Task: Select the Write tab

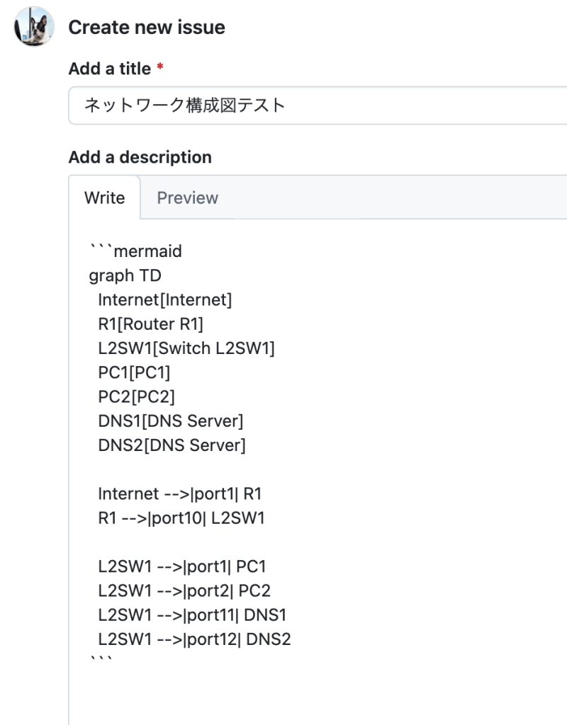Action: pos(105,198)
